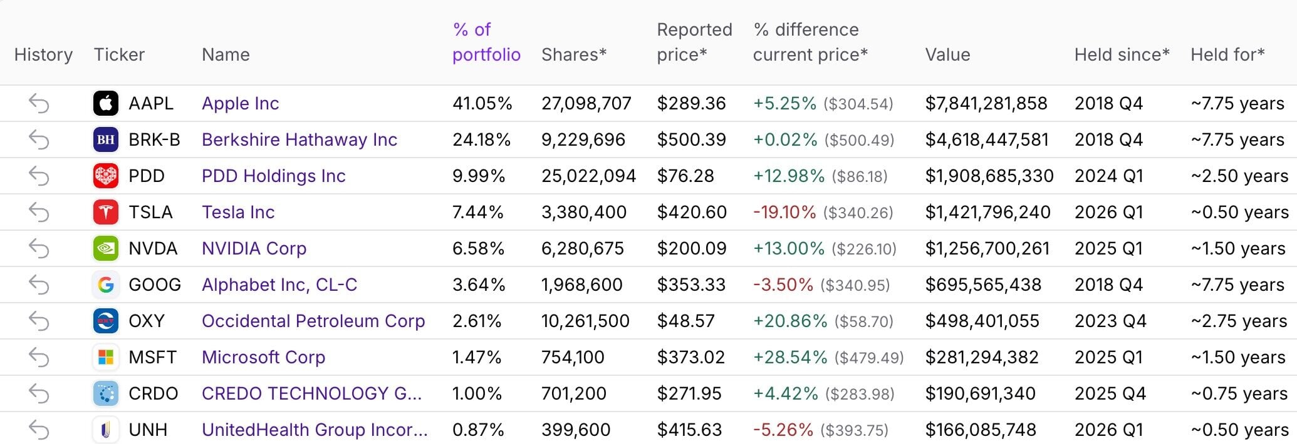Click the Microsoft Corp name link

(x=263, y=357)
